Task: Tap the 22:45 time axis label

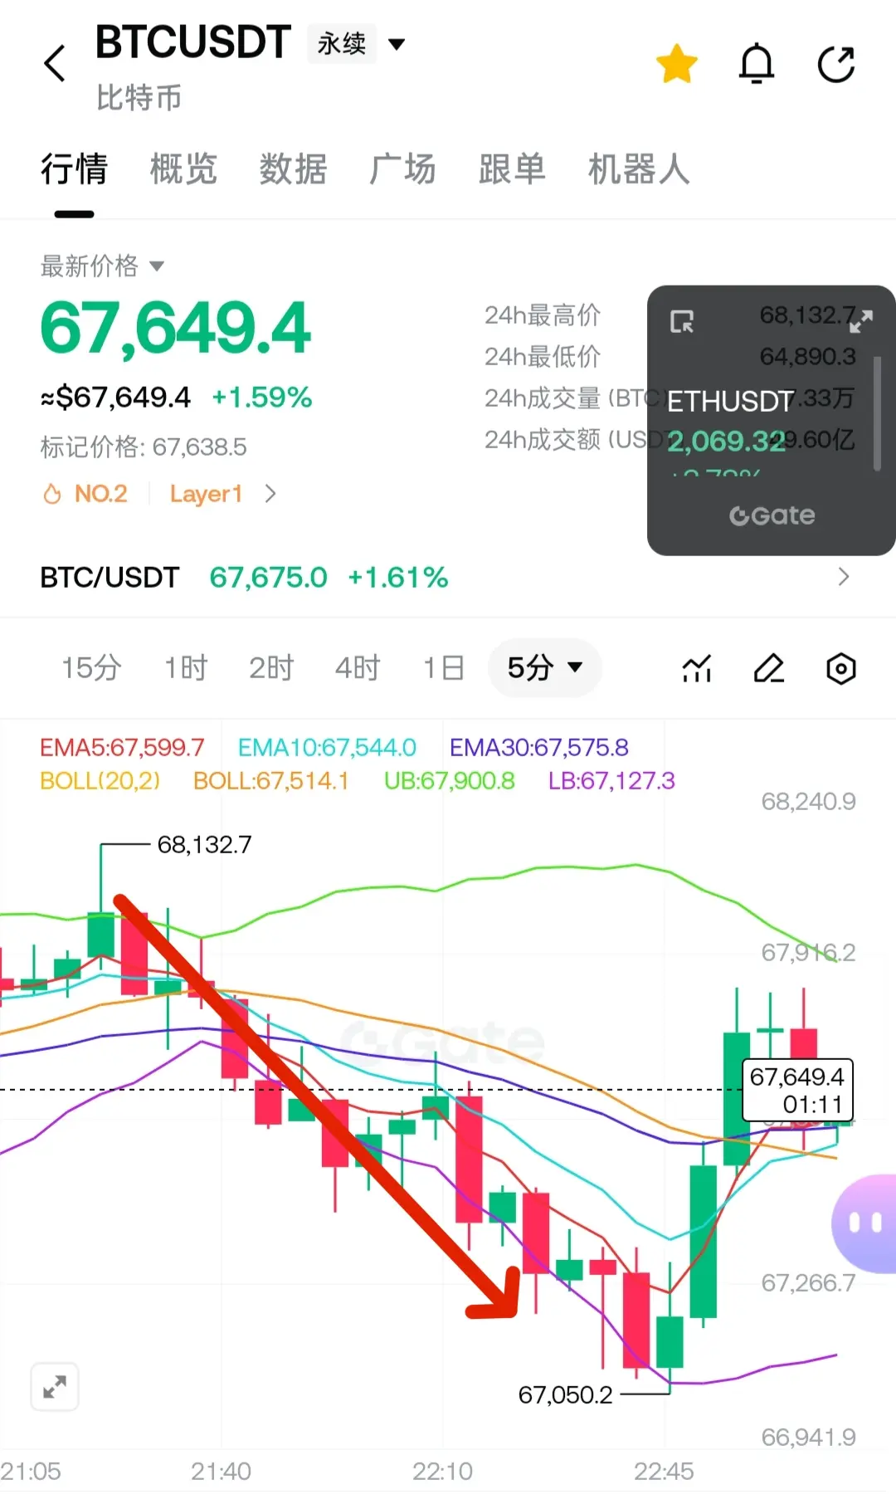Action: click(664, 1472)
